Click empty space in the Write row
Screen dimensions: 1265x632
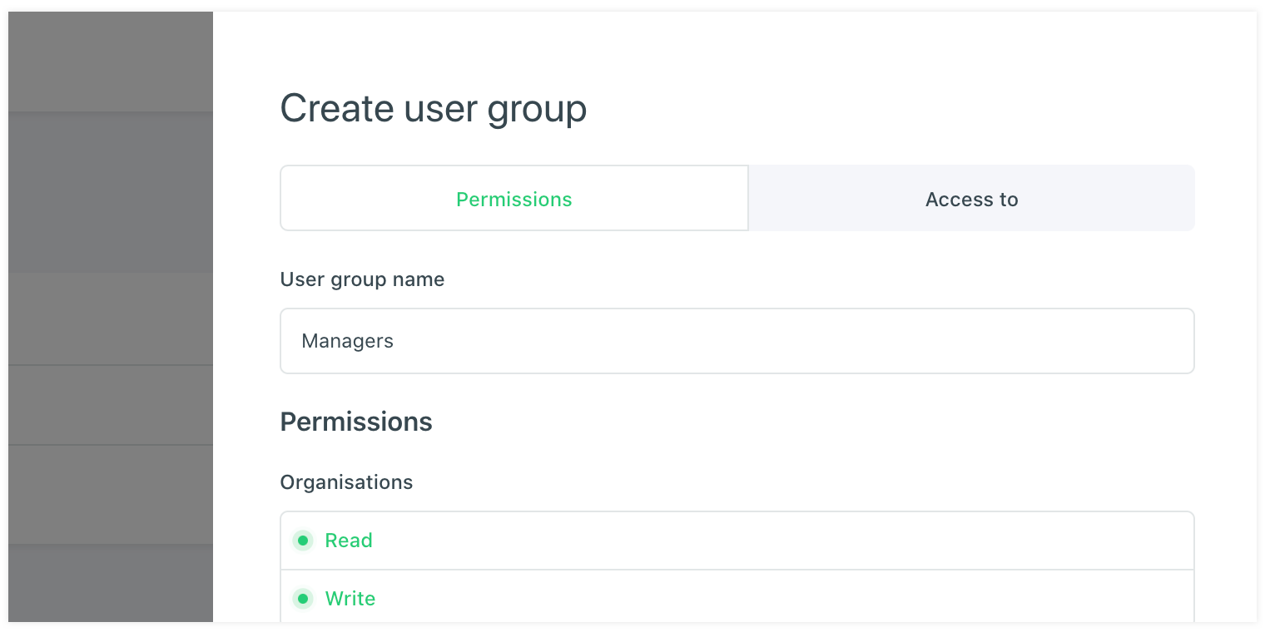click(749, 599)
